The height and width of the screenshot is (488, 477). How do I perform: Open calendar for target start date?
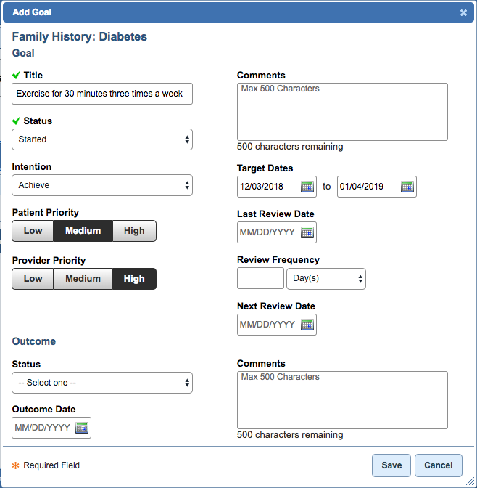tap(307, 187)
